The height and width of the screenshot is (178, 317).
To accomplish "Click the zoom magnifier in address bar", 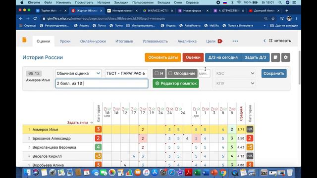I will click(265, 18).
